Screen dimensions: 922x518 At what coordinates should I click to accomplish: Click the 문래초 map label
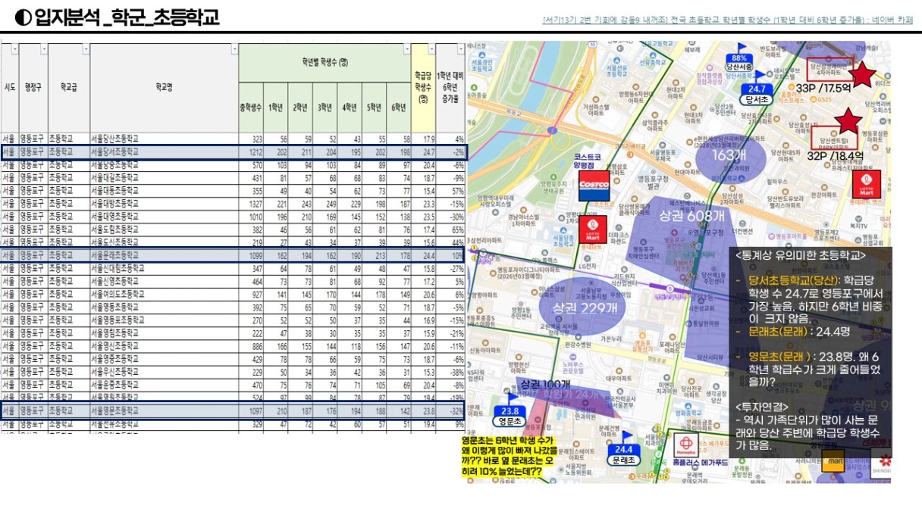624,460
